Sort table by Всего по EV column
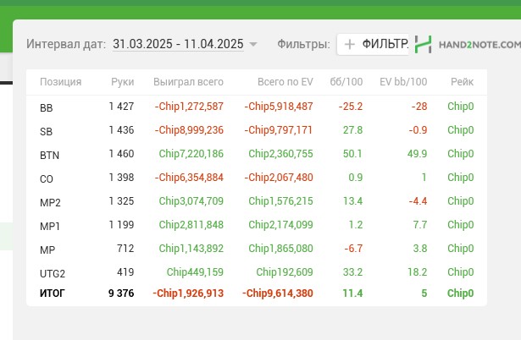Screen dimensions: 521x340 (285, 82)
